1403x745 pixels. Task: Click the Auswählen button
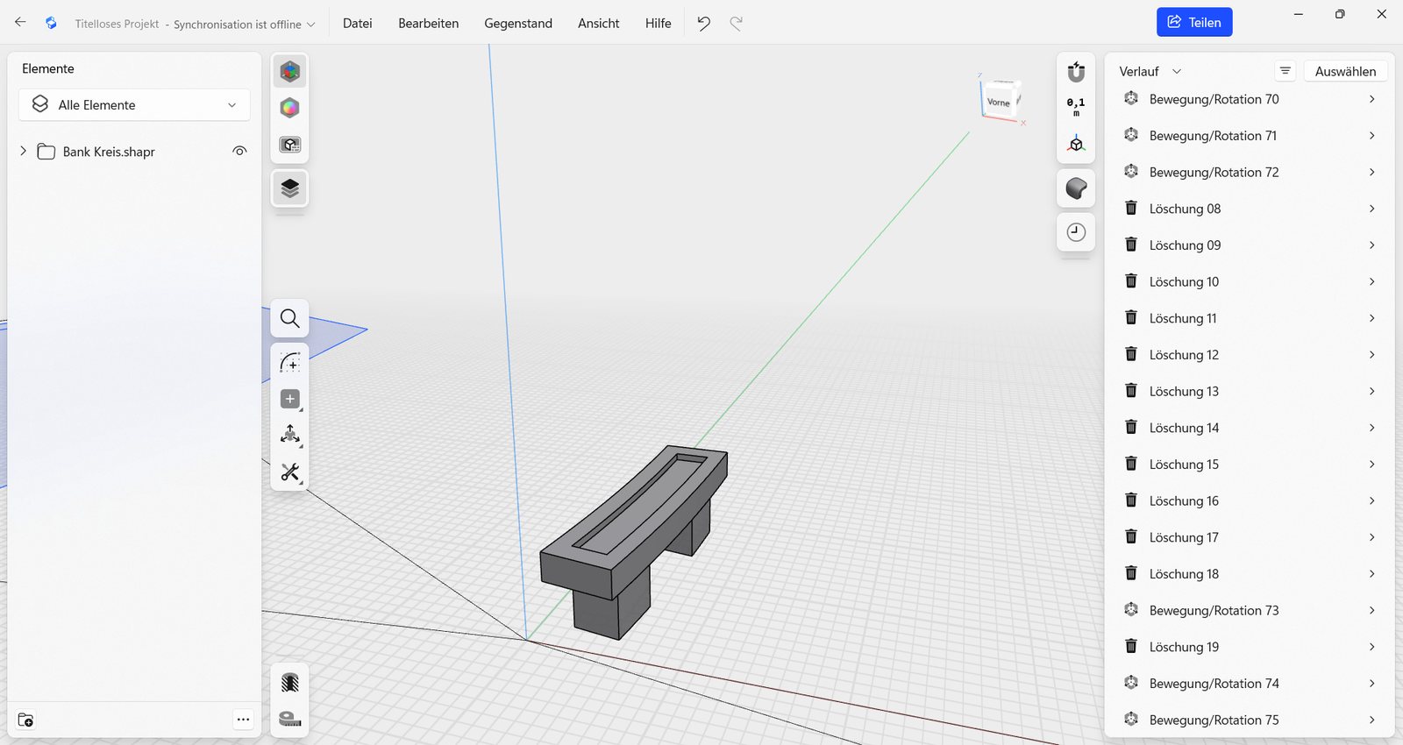click(1345, 71)
